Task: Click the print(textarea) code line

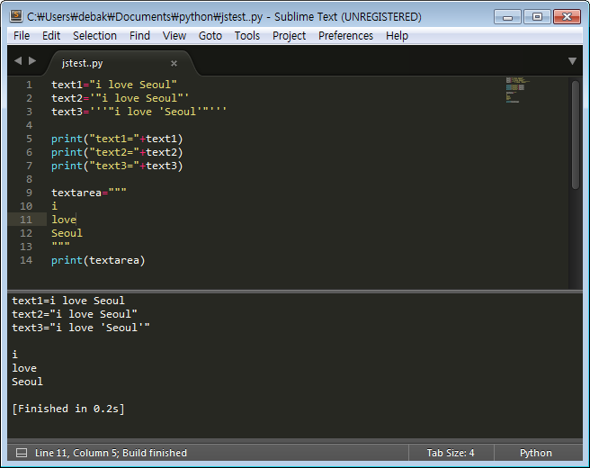Action: (98, 260)
